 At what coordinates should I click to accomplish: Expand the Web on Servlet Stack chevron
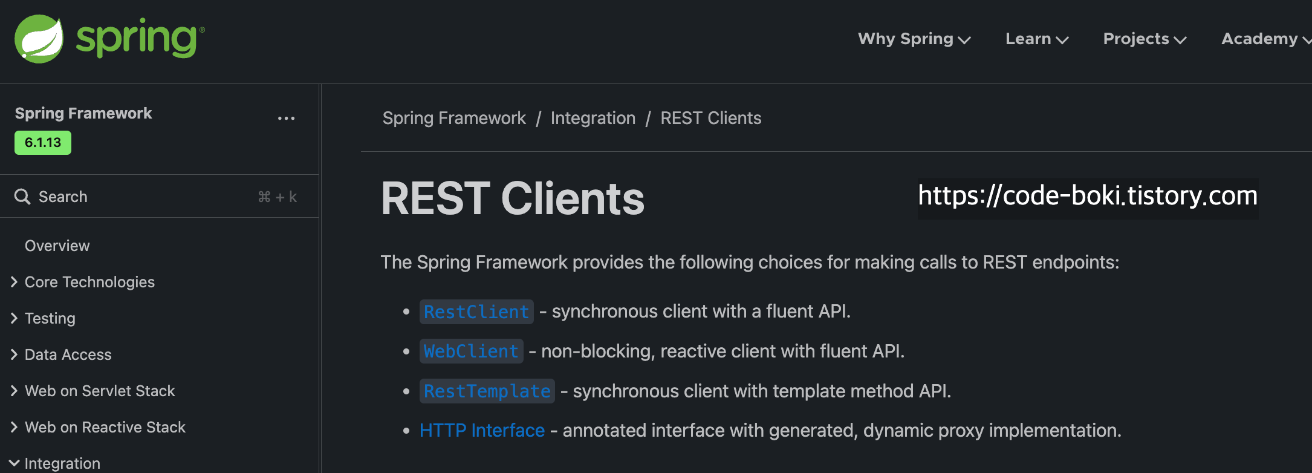[x=14, y=391]
